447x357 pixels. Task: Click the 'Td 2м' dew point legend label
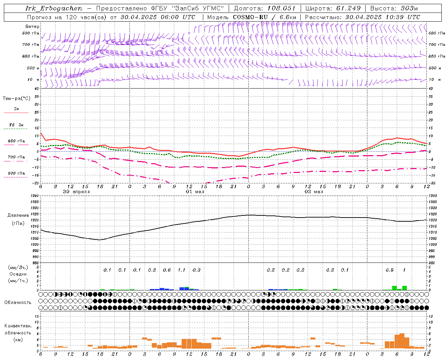(16, 125)
